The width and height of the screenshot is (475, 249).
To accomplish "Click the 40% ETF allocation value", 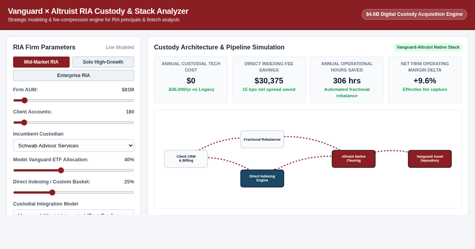I will pyautogui.click(x=129, y=160).
